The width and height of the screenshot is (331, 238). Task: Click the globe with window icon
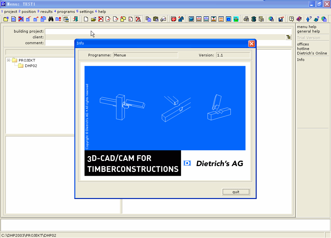(324, 19)
